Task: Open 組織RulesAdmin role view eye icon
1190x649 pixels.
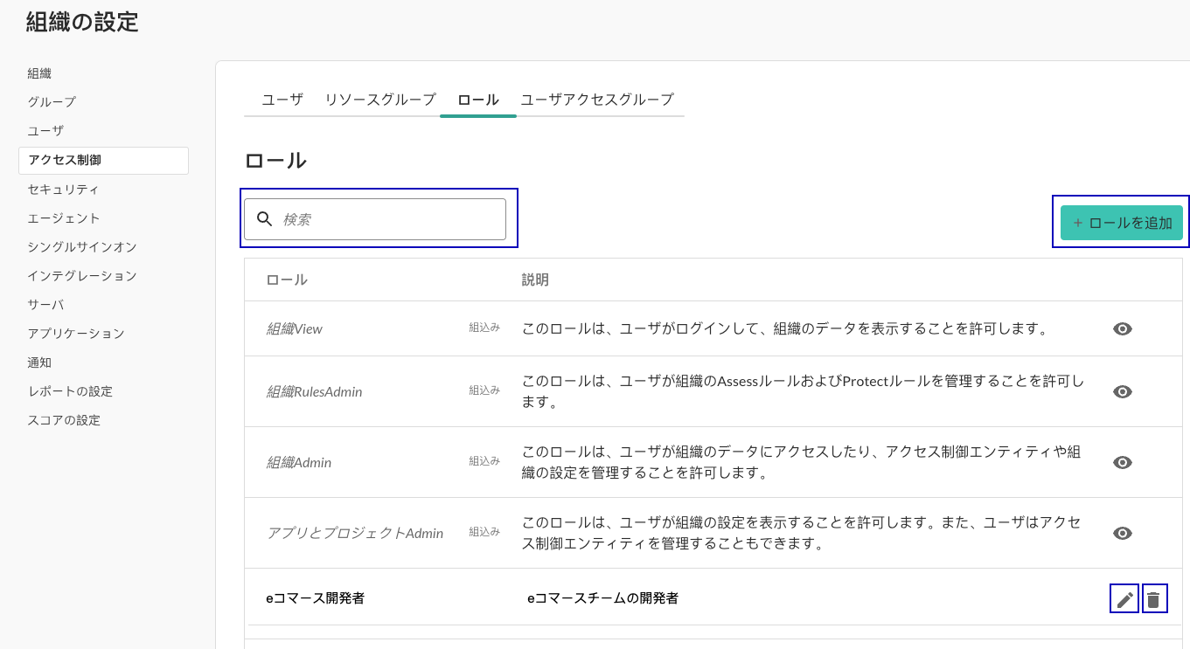Action: [1123, 391]
